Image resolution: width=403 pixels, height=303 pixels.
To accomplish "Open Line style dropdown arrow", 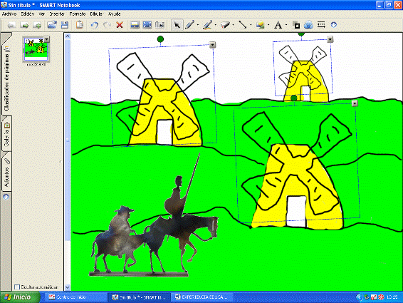I will tap(251, 25).
